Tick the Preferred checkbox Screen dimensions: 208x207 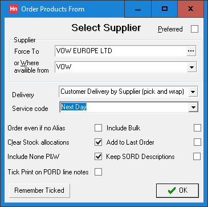coord(194,29)
